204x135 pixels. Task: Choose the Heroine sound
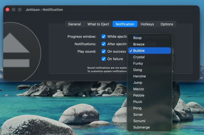pyautogui.click(x=150, y=76)
